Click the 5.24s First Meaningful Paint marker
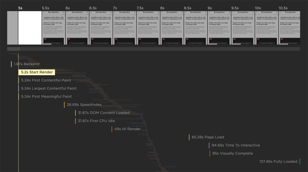The height and width of the screenshot is (172, 308). [x=46, y=96]
